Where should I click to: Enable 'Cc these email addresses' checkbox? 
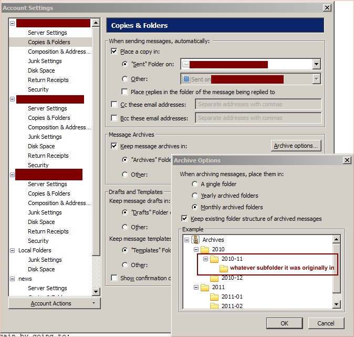pos(114,104)
